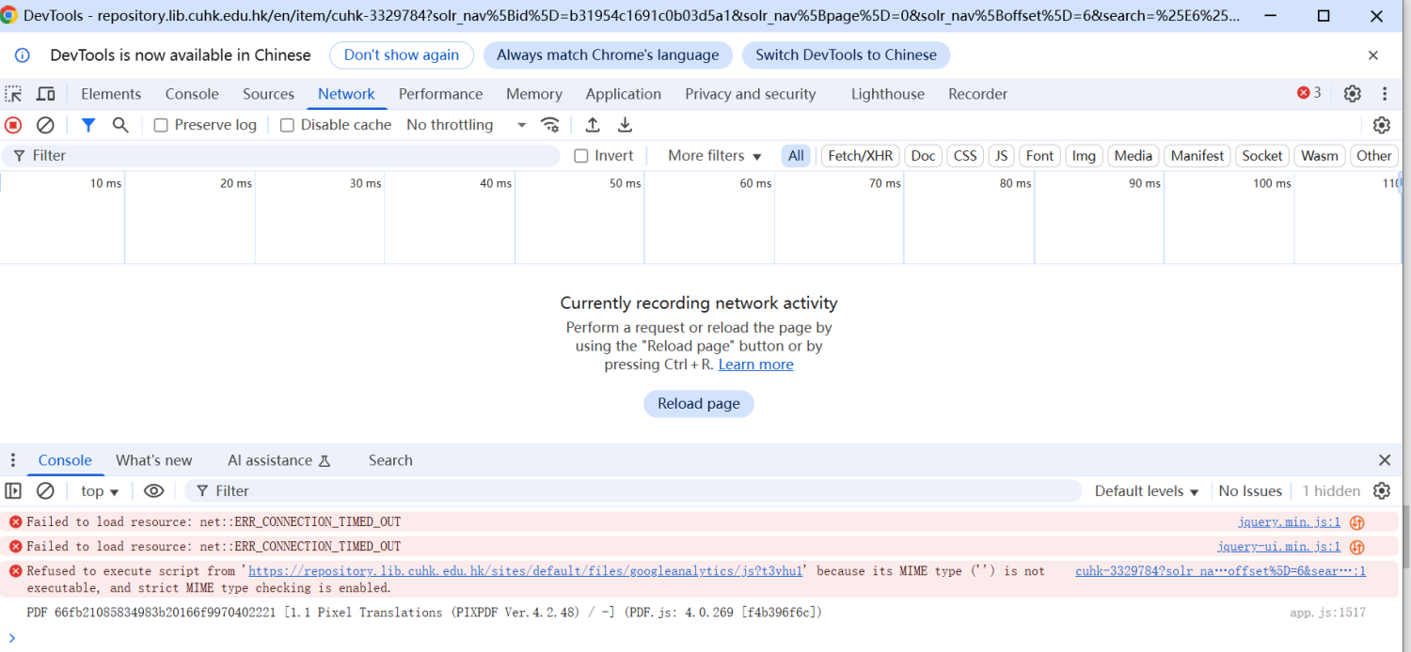Toggle the device toolbar icon
This screenshot has height=652, width=1411.
pos(45,94)
